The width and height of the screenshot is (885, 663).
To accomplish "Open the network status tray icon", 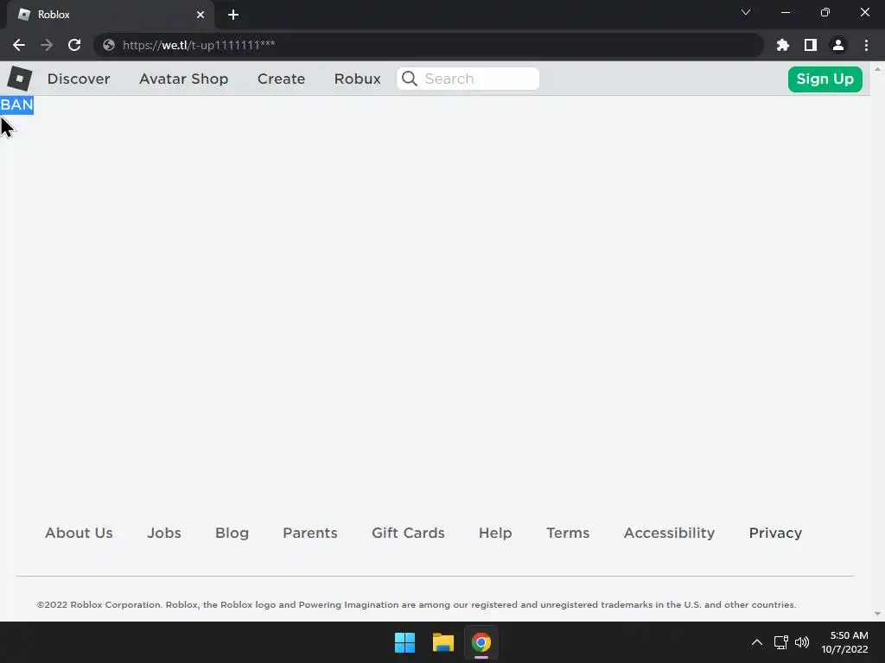I will click(x=780, y=642).
